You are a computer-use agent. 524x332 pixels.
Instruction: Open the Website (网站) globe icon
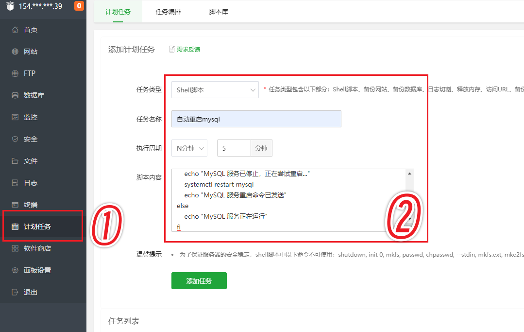[x=15, y=52]
